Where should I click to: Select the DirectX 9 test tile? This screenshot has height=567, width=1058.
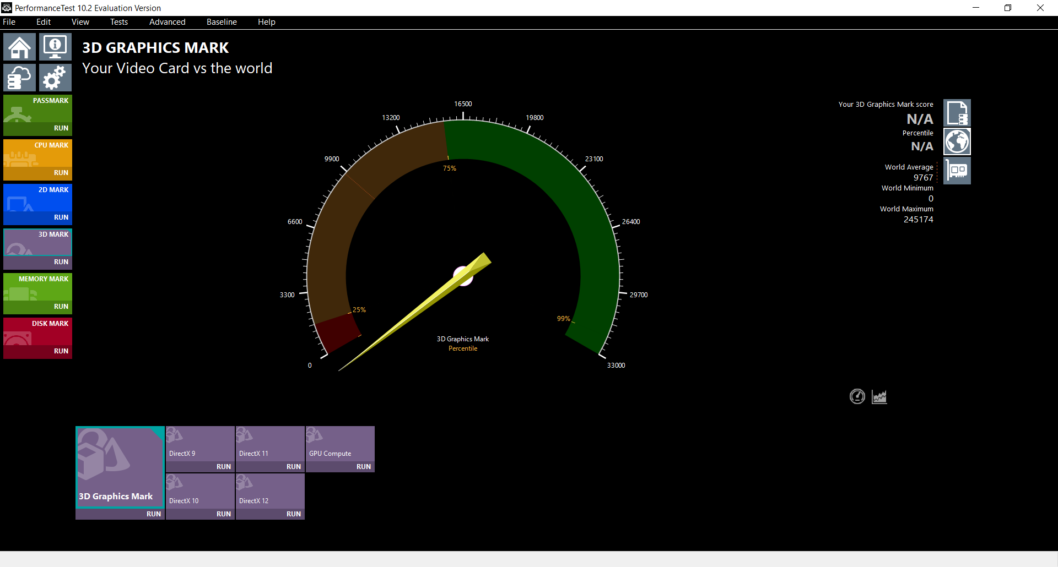point(200,443)
